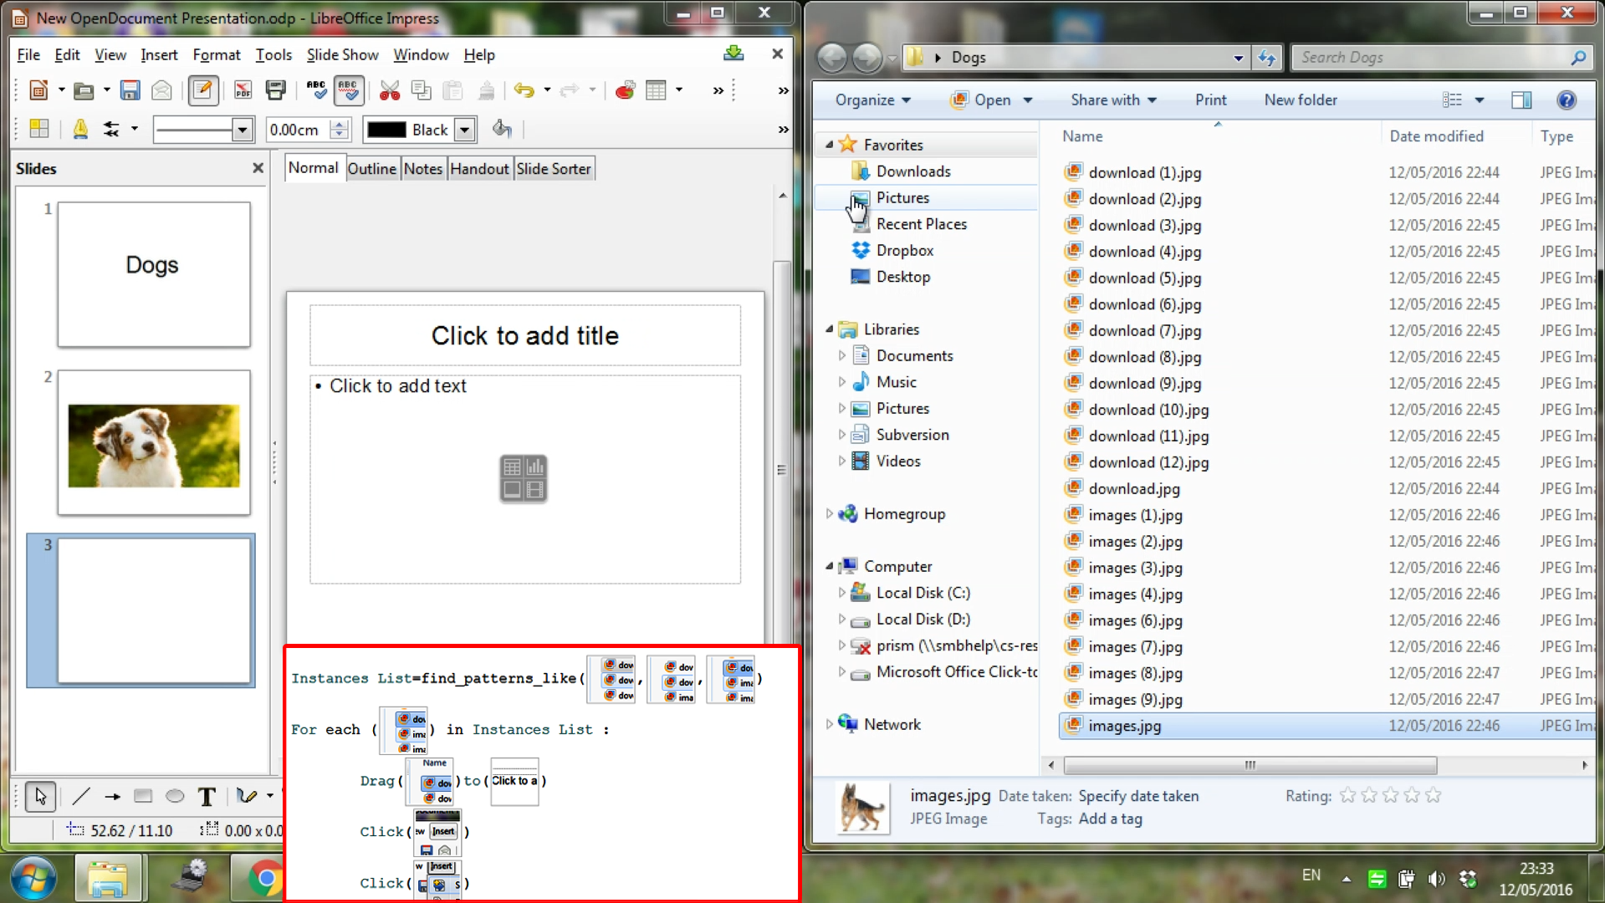Viewport: 1605px width, 903px height.
Task: Click the Paste clipboard icon
Action: tap(453, 90)
